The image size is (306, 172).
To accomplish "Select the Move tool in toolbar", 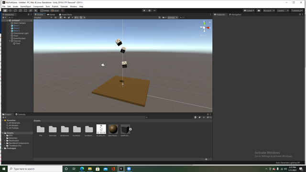I will (x=10, y=11).
